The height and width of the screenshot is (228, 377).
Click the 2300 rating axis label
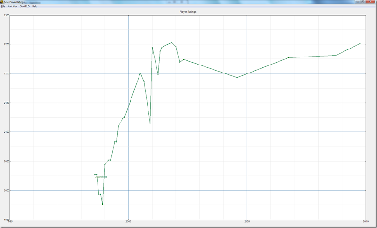click(x=7, y=15)
